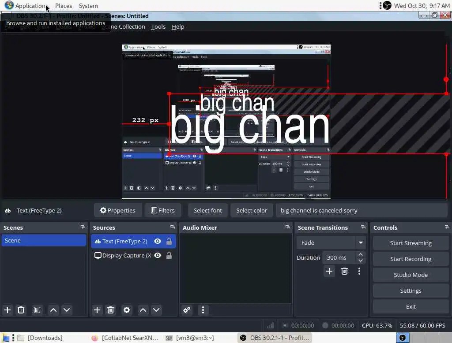Open OBS Settings

coord(411,291)
